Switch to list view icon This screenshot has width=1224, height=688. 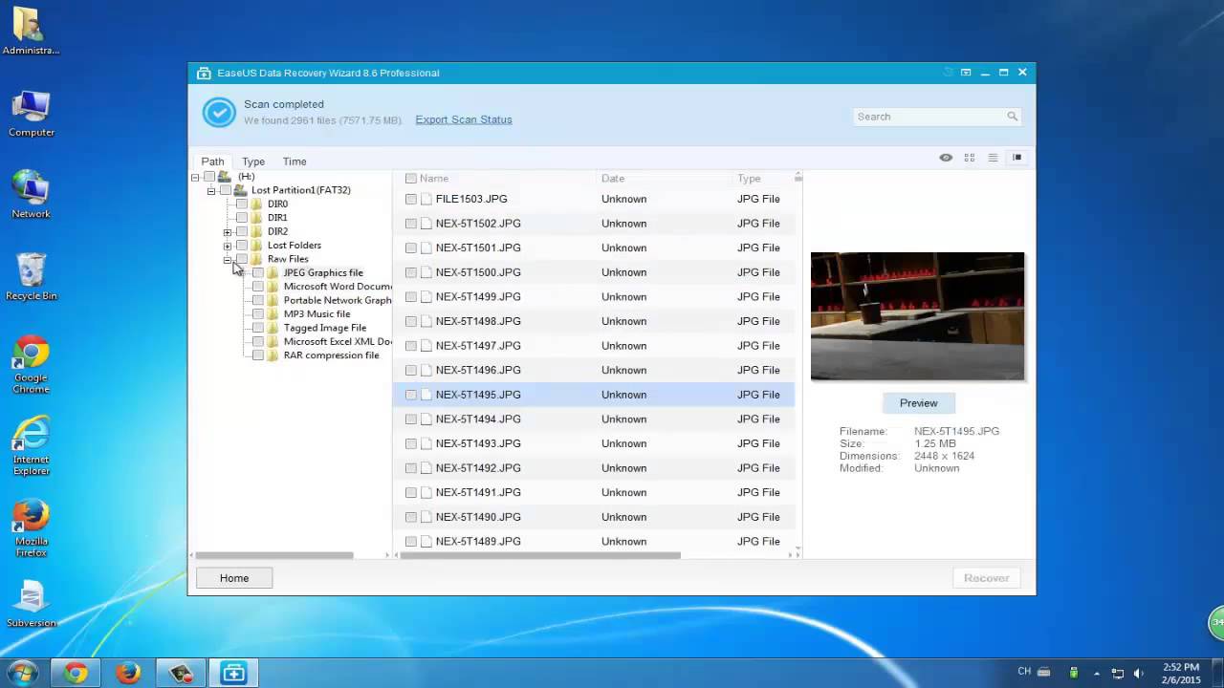tap(993, 158)
